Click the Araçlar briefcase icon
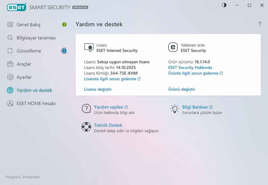The image size is (268, 185). pyautogui.click(x=10, y=64)
